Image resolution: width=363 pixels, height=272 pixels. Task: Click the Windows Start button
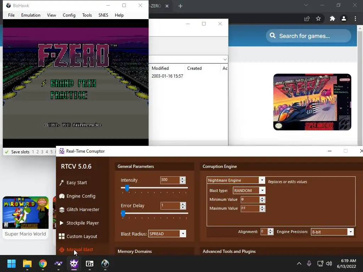[11, 263]
